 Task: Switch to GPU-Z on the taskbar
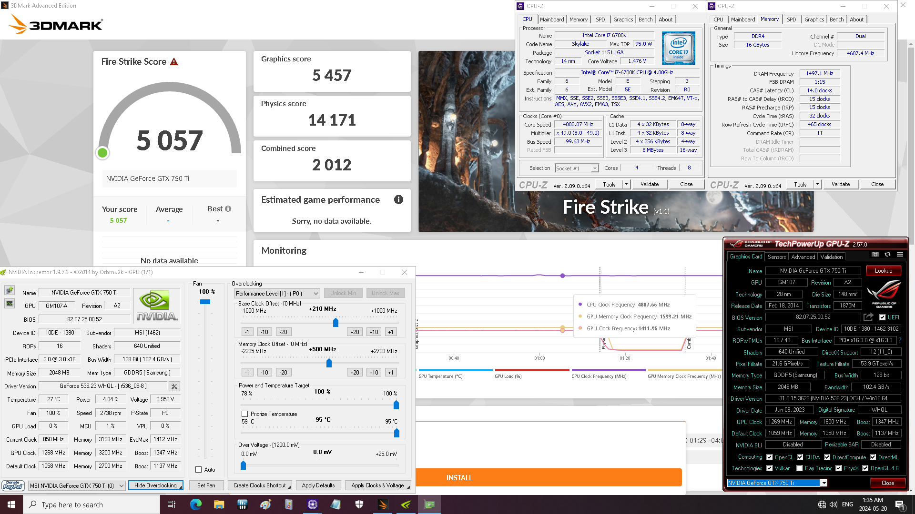click(x=429, y=504)
